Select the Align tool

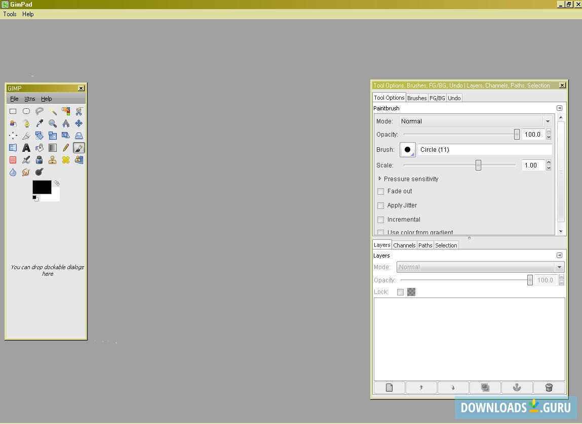(13, 136)
